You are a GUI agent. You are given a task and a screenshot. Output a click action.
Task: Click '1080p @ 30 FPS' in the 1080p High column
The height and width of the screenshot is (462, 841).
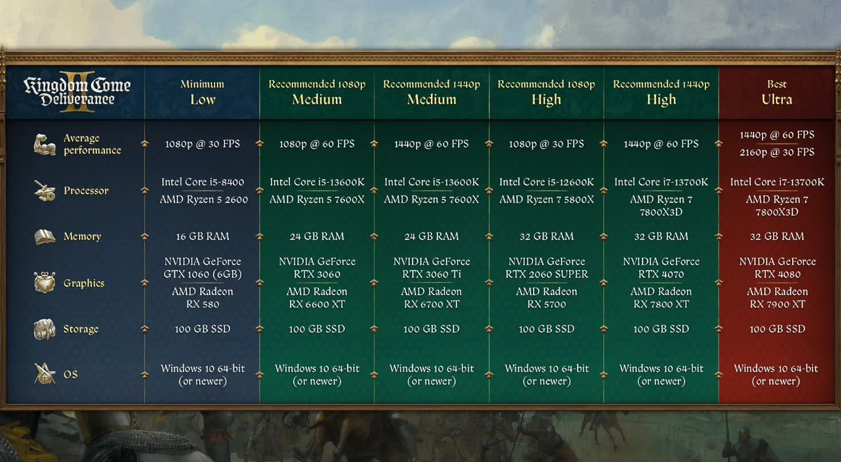click(547, 144)
